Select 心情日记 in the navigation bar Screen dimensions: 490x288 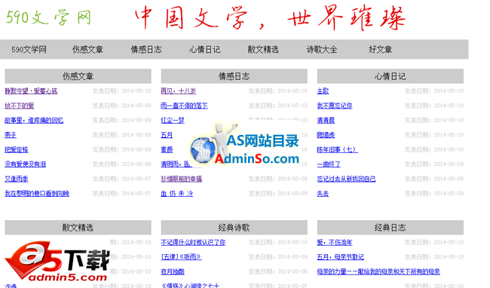(205, 49)
